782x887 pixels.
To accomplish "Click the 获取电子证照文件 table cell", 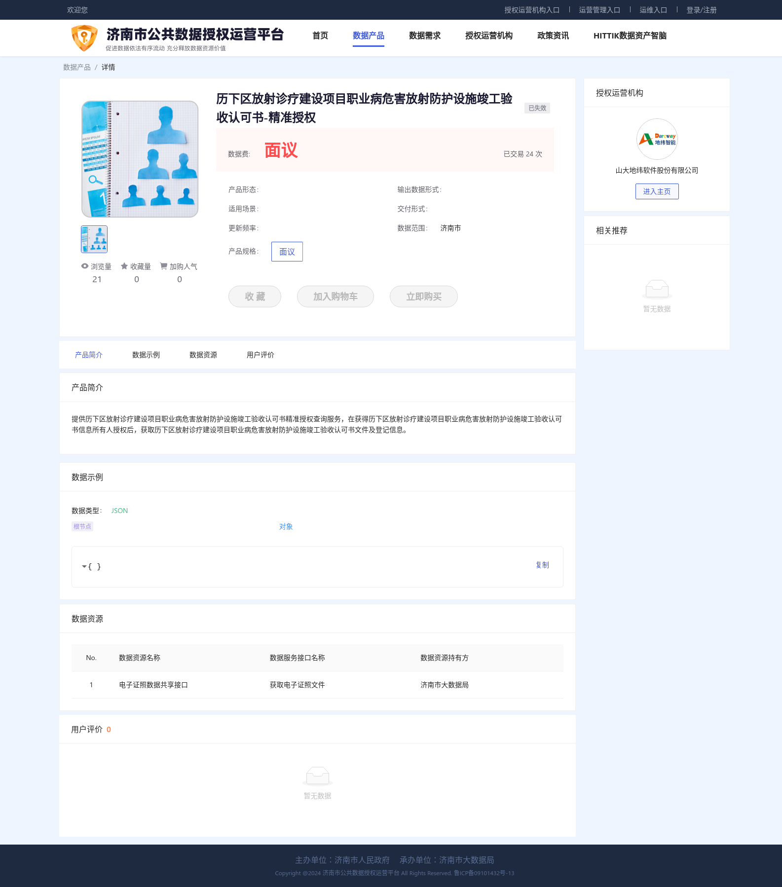I will coord(298,685).
